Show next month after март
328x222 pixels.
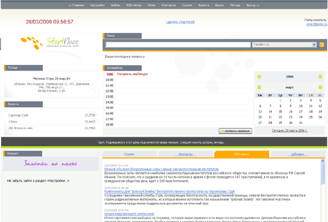pos(320,87)
